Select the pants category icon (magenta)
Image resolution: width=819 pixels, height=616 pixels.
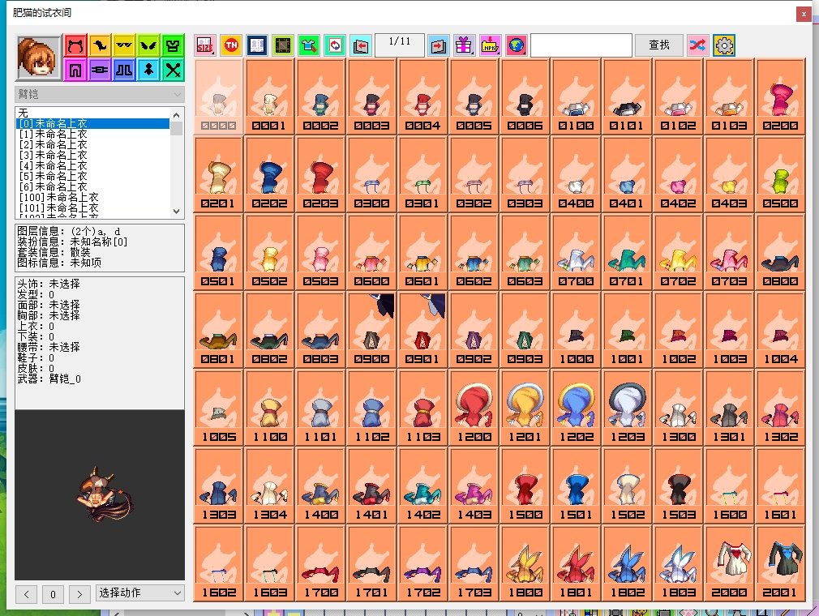click(75, 70)
